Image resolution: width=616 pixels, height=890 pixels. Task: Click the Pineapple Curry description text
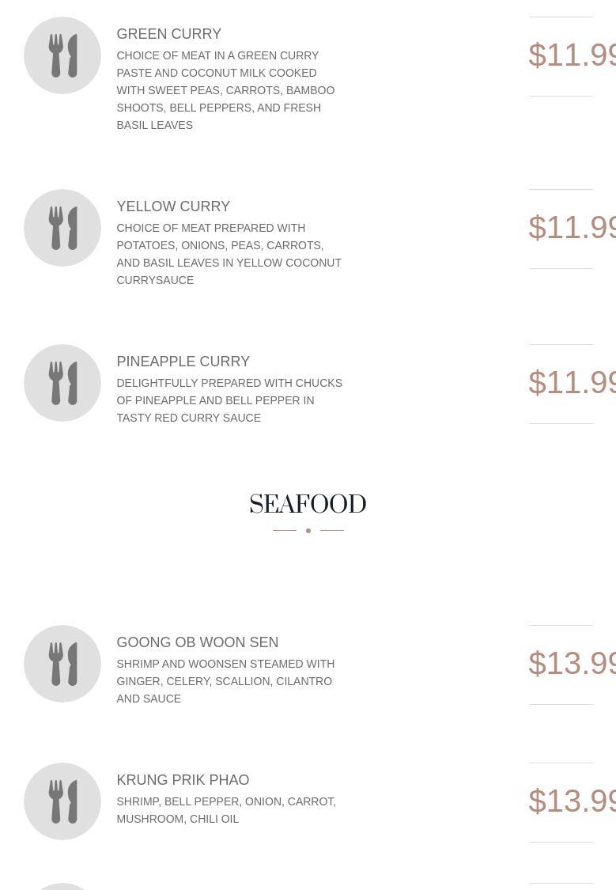click(x=229, y=400)
